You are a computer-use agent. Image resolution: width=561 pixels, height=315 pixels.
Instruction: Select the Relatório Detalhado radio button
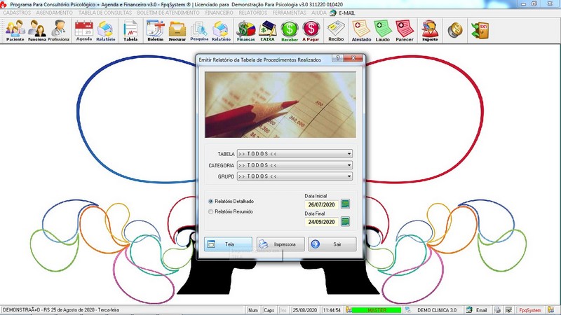coord(210,201)
